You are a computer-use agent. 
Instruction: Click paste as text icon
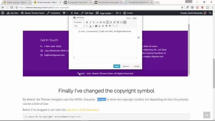[x=96, y=26]
